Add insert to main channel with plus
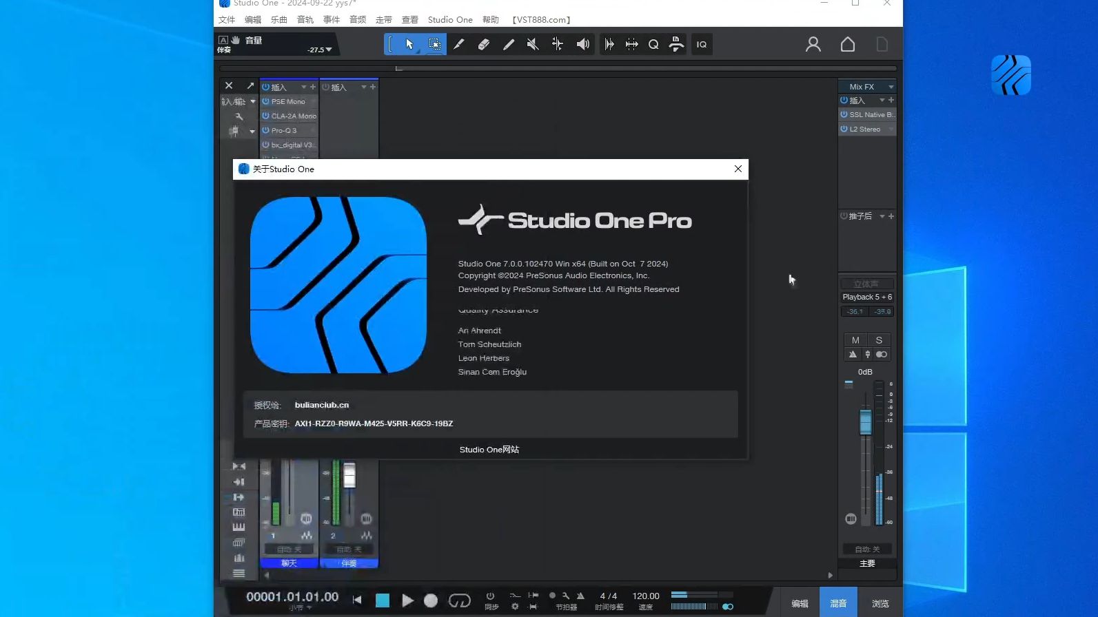Viewport: 1098px width, 617px height. coord(891,101)
